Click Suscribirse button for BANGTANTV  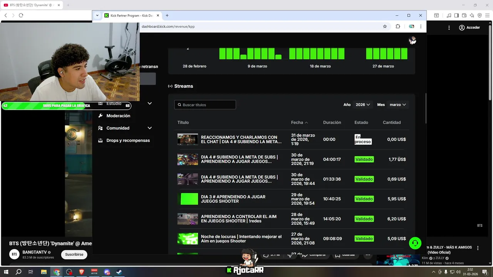[74, 255]
